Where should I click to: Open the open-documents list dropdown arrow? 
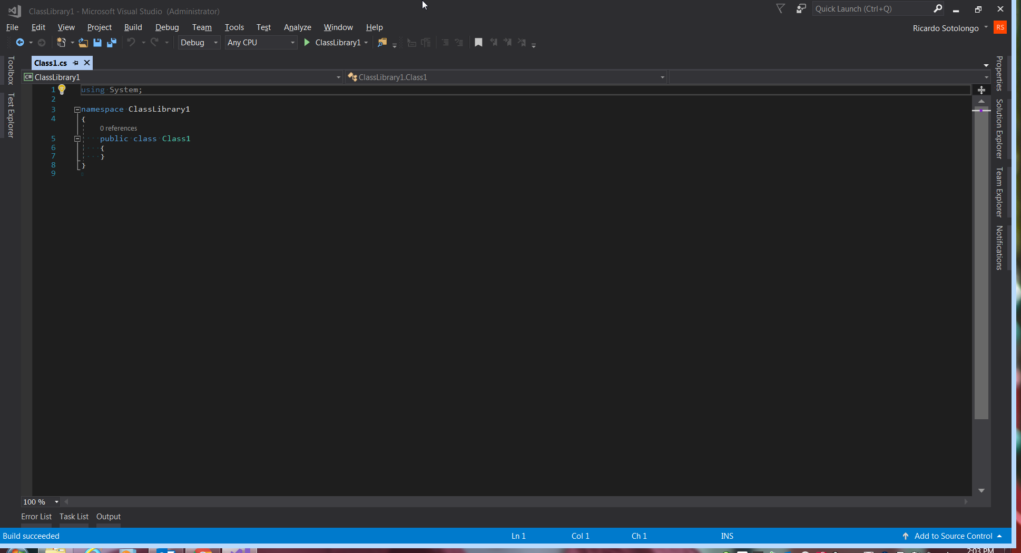click(x=986, y=65)
